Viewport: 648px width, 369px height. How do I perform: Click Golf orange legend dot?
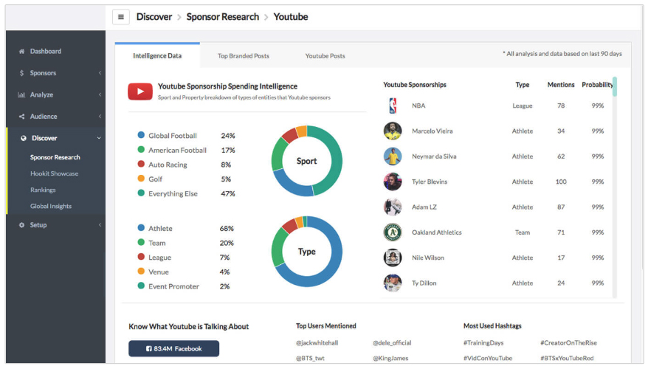click(x=141, y=179)
